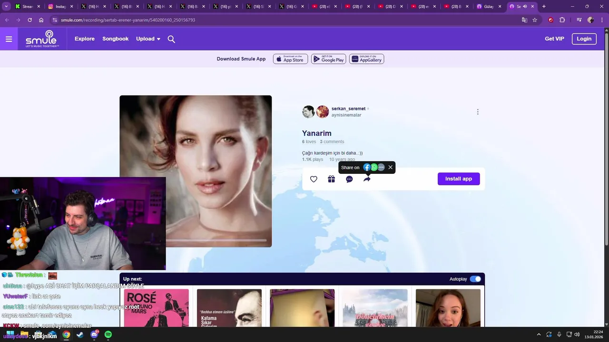Open the surprised woman thumbnail
Viewport: 609px width, 342px height.
point(448,308)
